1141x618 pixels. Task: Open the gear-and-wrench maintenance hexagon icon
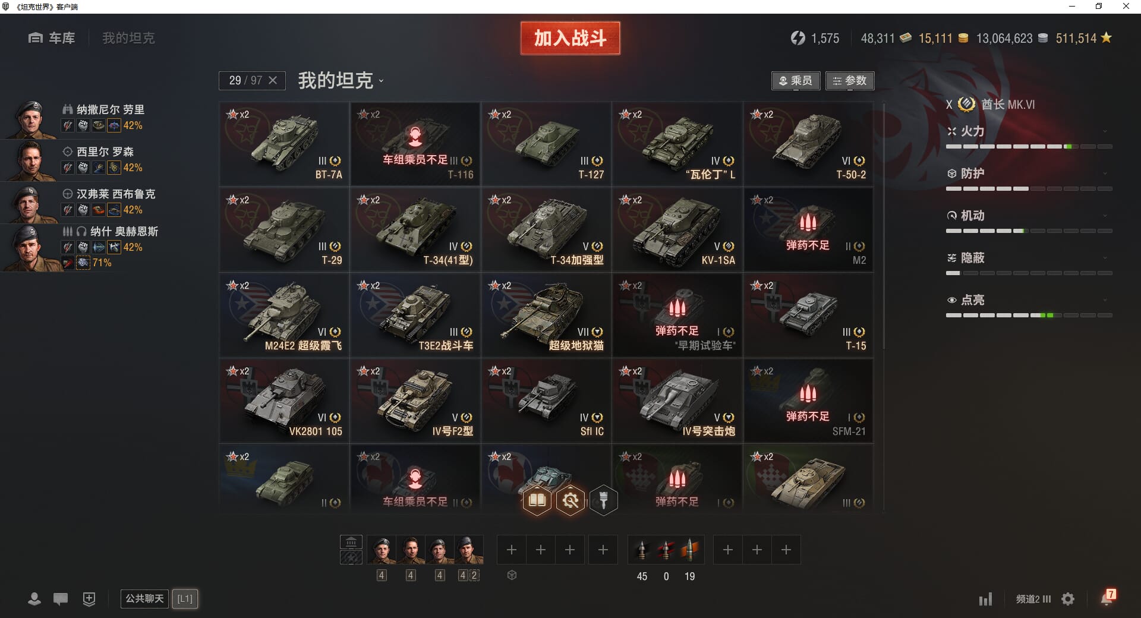pyautogui.click(x=570, y=500)
